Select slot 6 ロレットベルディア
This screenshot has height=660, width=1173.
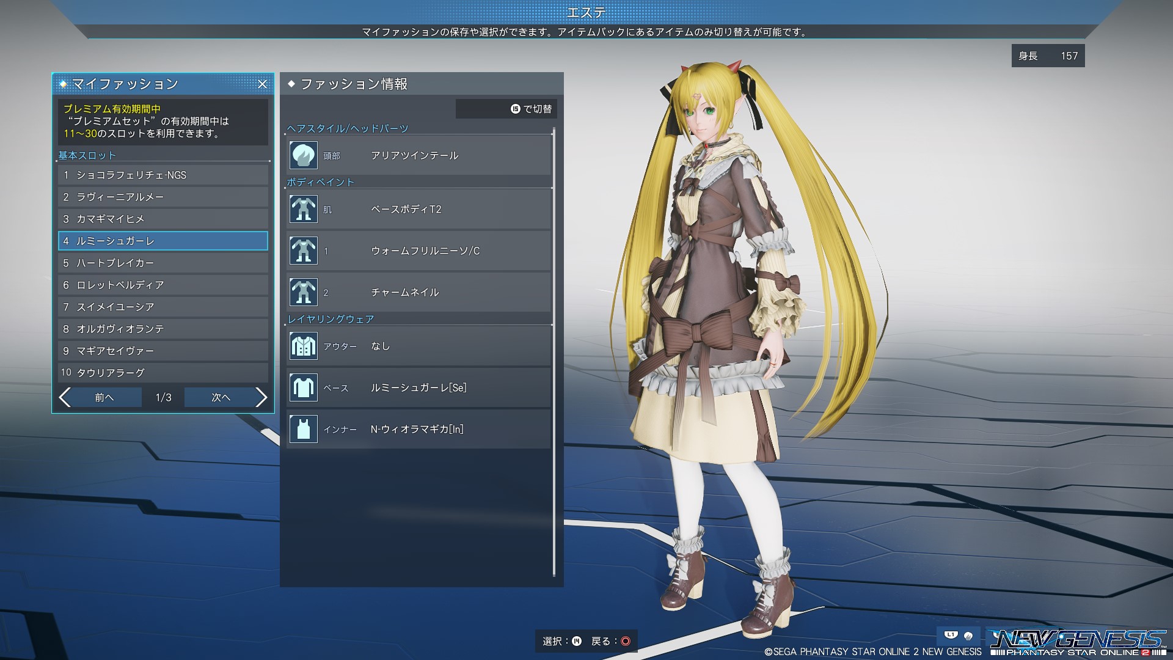click(163, 285)
